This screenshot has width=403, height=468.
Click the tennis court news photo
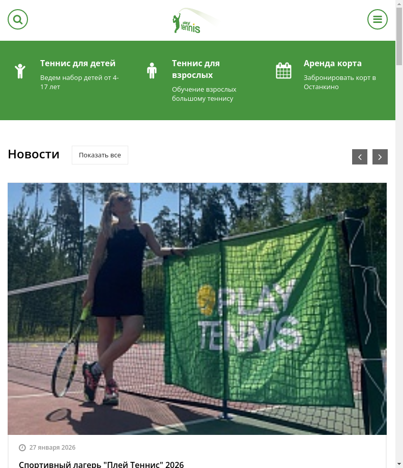pyautogui.click(x=197, y=309)
